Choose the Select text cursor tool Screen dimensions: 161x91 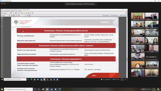pos(12,15)
